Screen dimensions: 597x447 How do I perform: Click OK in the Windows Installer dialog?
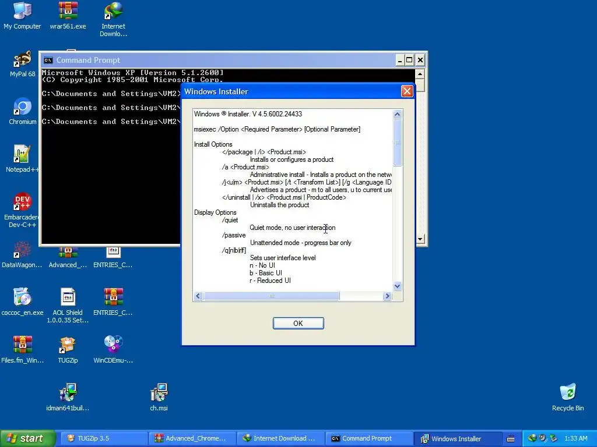pyautogui.click(x=298, y=323)
